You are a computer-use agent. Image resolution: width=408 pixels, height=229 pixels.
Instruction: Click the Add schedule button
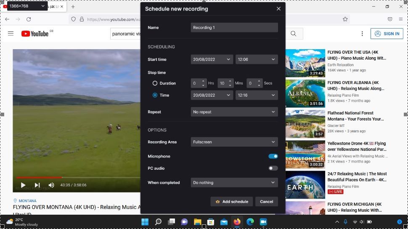point(232,202)
